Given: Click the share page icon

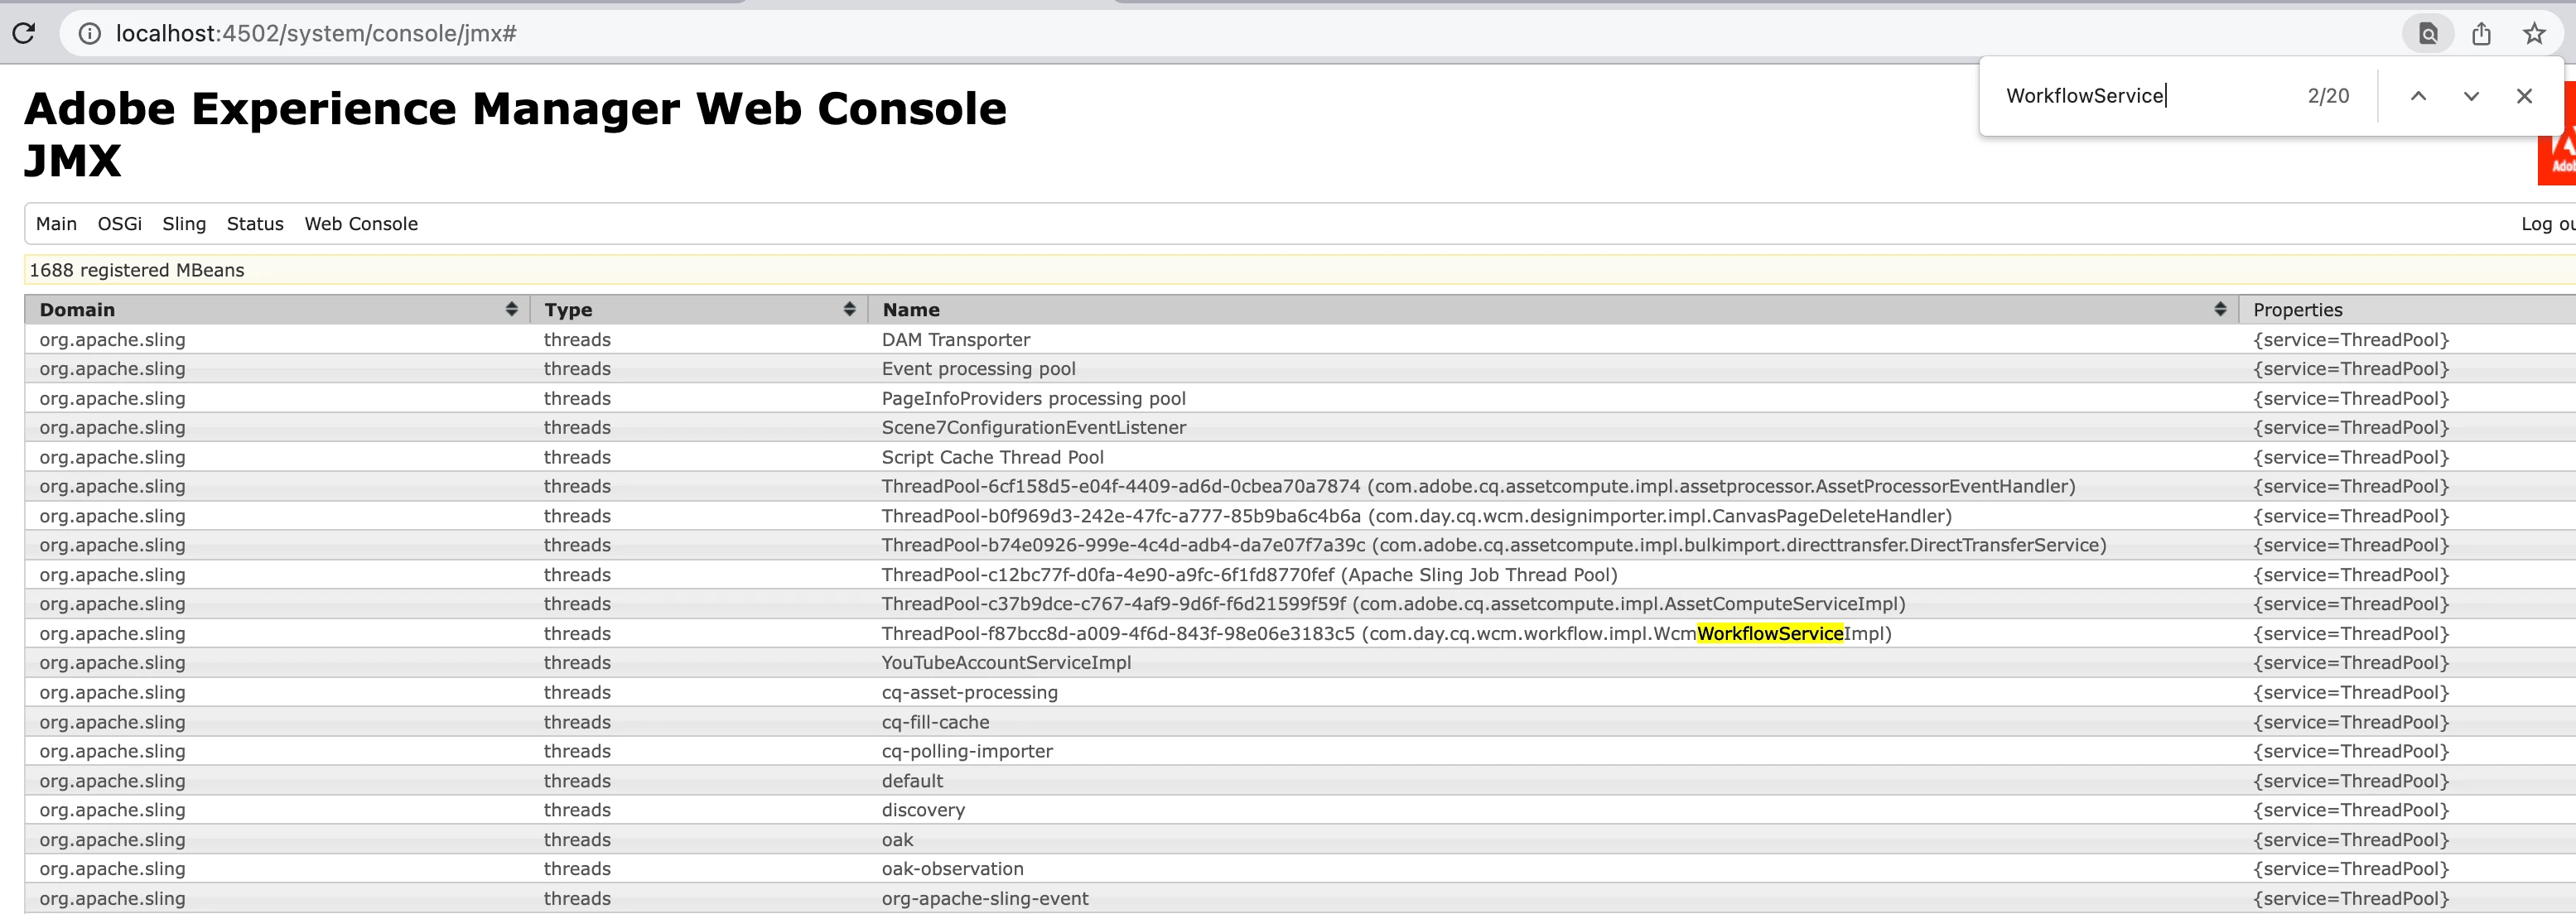Looking at the screenshot, I should [x=2481, y=34].
